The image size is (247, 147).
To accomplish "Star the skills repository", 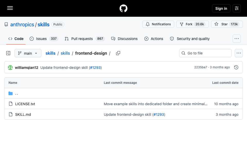I will 227,24.
